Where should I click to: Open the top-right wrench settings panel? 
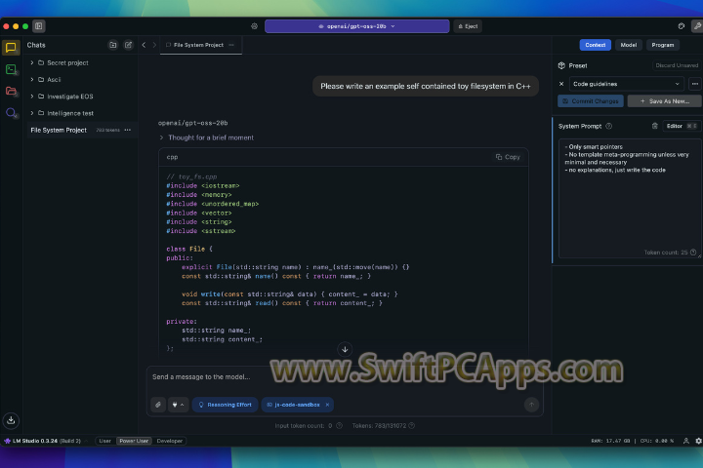697,26
